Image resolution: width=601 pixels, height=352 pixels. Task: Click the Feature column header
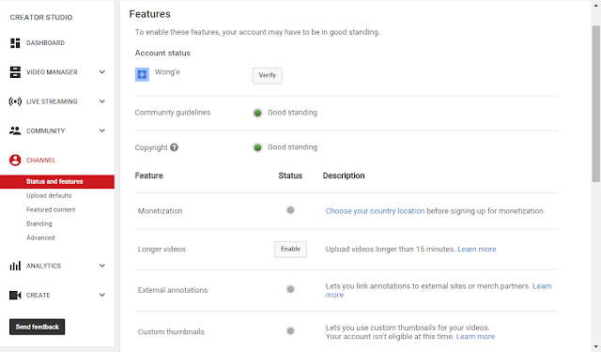pyautogui.click(x=148, y=176)
